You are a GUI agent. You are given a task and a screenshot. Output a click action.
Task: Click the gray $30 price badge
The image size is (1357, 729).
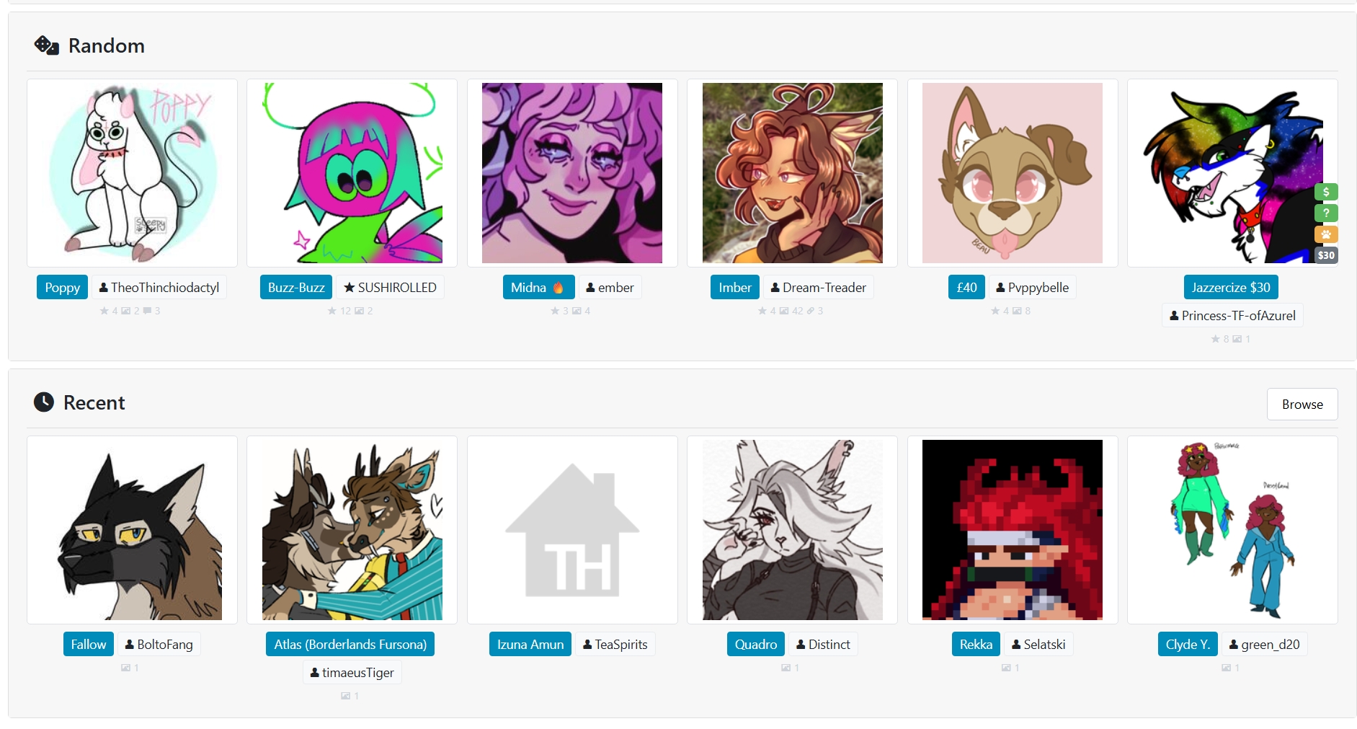click(1326, 255)
